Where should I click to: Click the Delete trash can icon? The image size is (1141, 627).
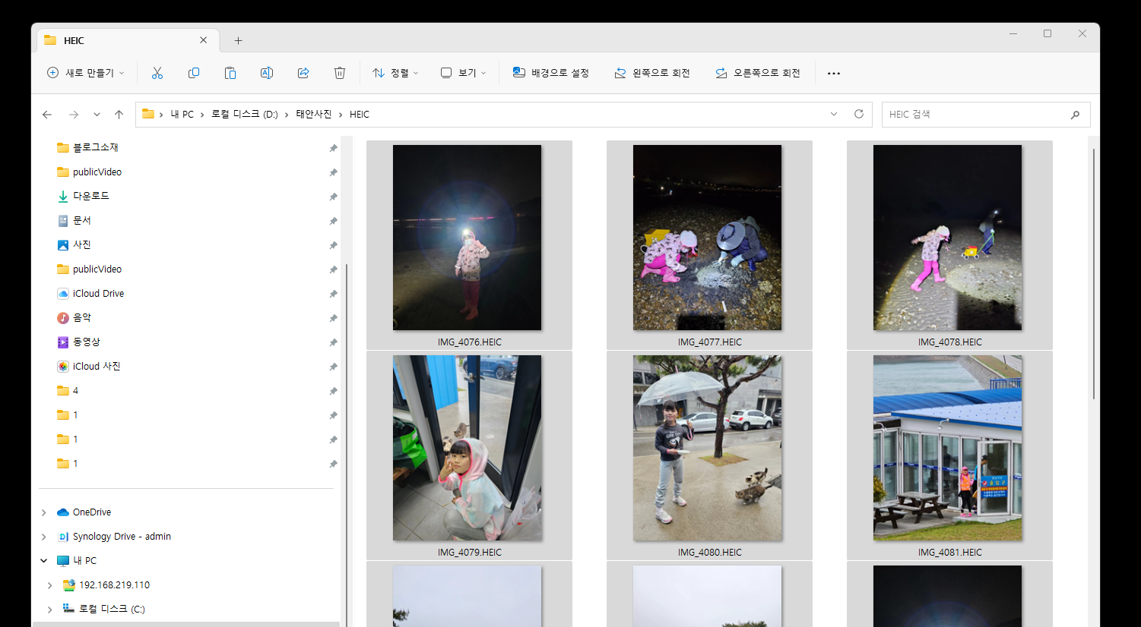pyautogui.click(x=340, y=73)
